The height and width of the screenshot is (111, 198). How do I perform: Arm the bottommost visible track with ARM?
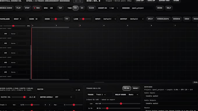point(6,72)
